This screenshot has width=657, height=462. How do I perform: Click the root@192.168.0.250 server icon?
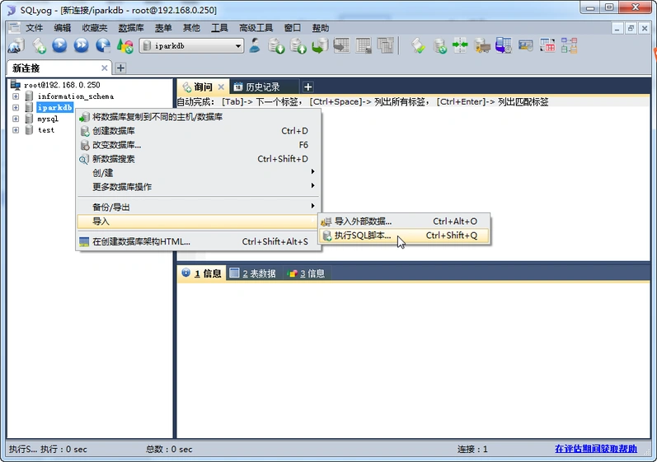point(16,85)
